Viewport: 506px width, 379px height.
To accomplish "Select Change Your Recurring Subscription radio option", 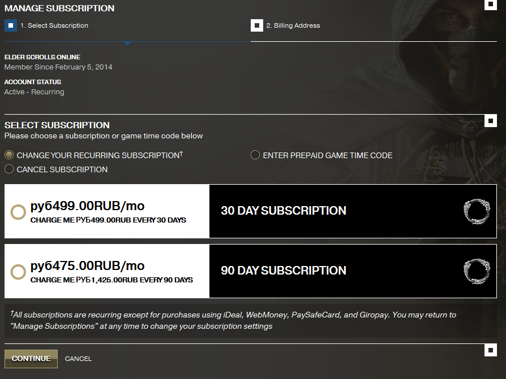I will tap(9, 155).
